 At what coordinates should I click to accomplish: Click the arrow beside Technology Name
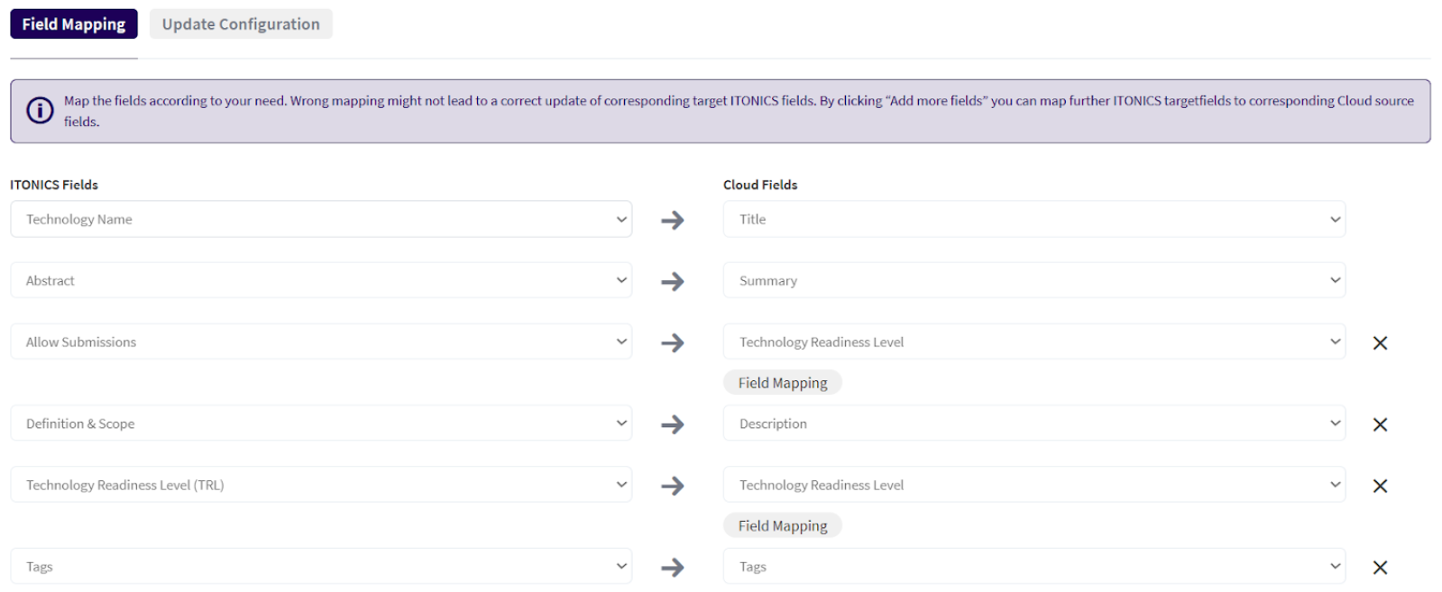(x=672, y=220)
